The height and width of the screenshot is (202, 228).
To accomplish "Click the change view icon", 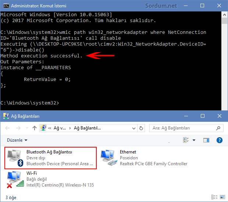I will tap(186, 140).
